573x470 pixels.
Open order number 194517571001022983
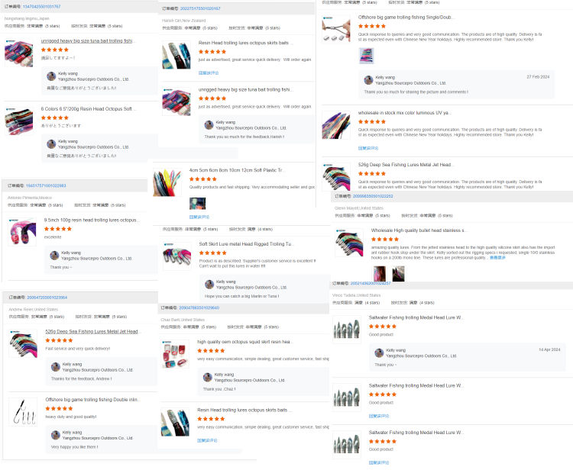(x=46, y=185)
